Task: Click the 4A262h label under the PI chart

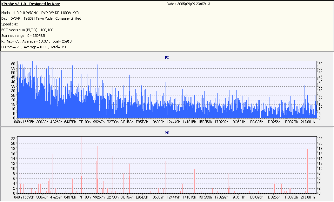Action: [x=56, y=122]
